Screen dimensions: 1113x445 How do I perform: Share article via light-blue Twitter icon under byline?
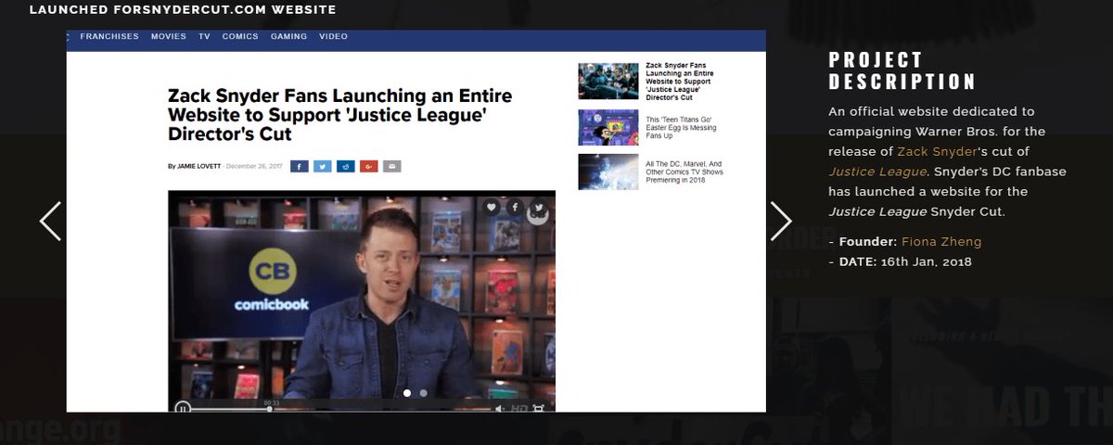pos(323,166)
